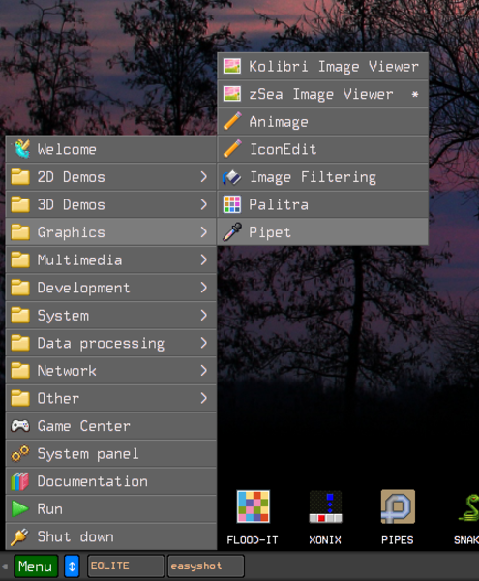Expand the Network submenu arrow
This screenshot has height=581, width=479.
click(203, 371)
